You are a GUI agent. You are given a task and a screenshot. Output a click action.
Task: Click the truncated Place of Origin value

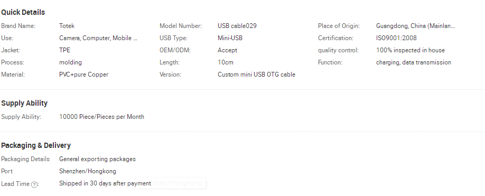pos(415,26)
